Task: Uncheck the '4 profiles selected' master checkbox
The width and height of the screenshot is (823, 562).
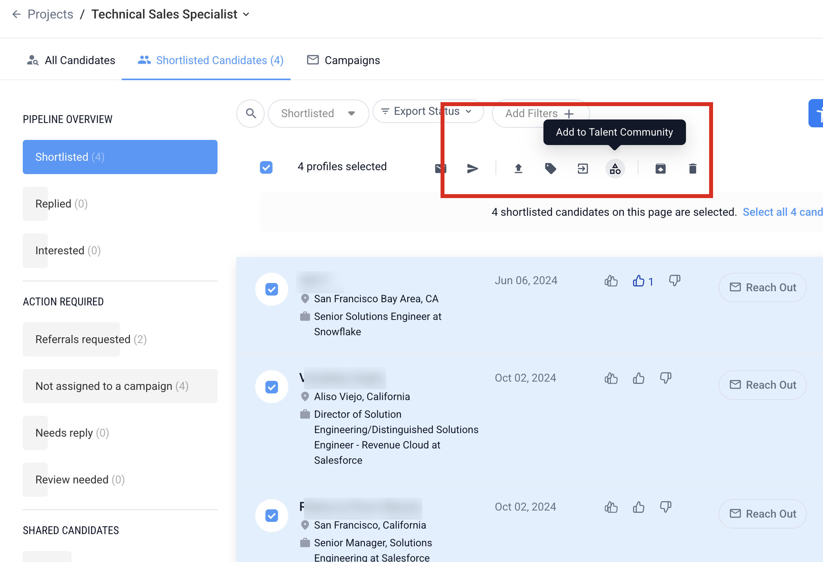Action: (266, 167)
